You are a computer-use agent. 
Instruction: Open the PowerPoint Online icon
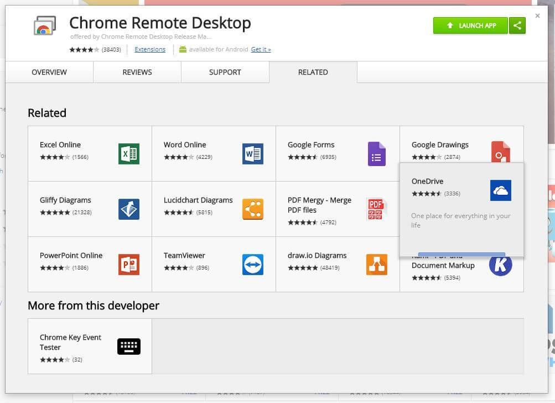point(129,265)
